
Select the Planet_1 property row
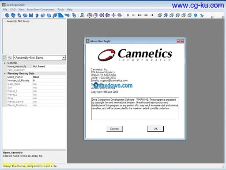36,91
